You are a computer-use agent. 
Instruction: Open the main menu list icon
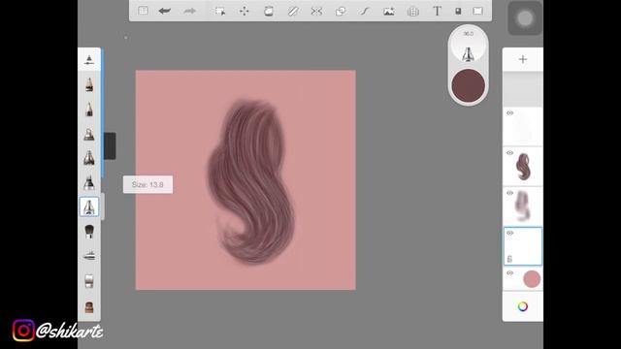click(x=143, y=11)
